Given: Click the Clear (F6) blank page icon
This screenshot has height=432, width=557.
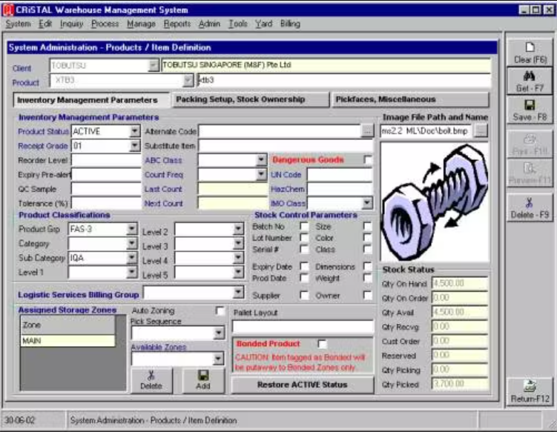Looking at the screenshot, I should pyautogui.click(x=530, y=47).
